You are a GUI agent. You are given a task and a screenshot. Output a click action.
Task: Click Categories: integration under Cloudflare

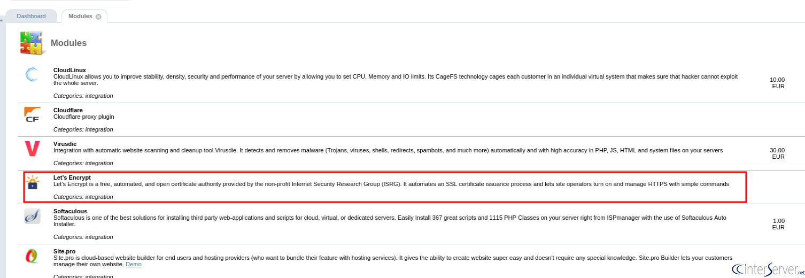tap(83, 129)
